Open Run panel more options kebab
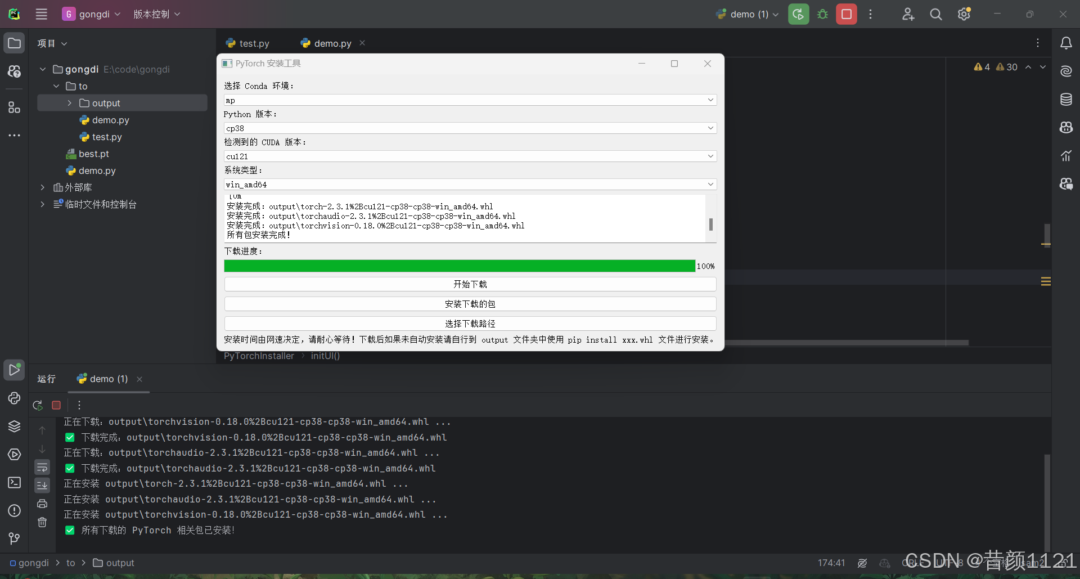This screenshot has width=1080, height=579. [x=79, y=405]
